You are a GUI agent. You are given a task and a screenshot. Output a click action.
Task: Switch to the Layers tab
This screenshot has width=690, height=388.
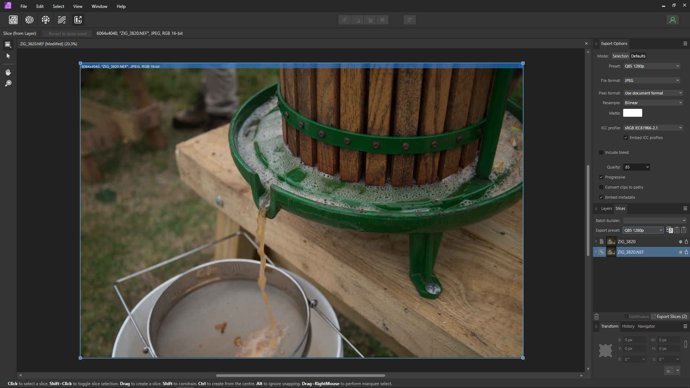pos(606,208)
